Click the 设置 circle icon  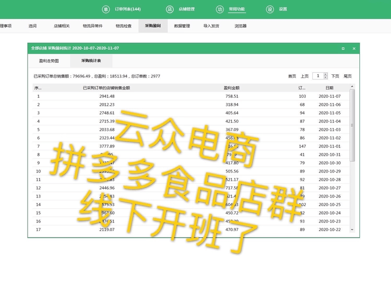(x=270, y=9)
